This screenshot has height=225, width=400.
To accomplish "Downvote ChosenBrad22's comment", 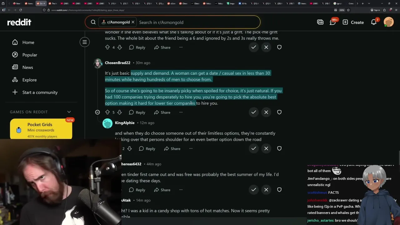I will coord(119,112).
